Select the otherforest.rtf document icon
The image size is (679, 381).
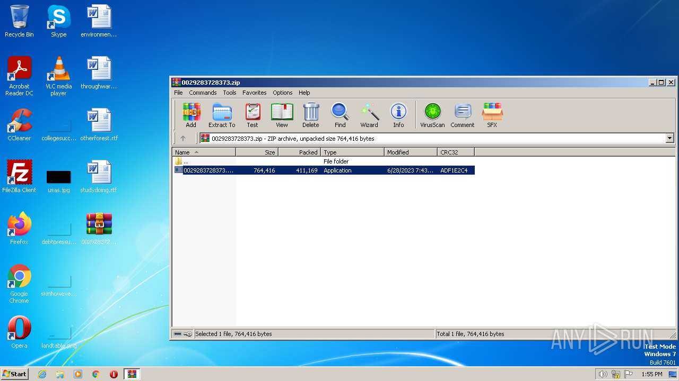point(99,125)
